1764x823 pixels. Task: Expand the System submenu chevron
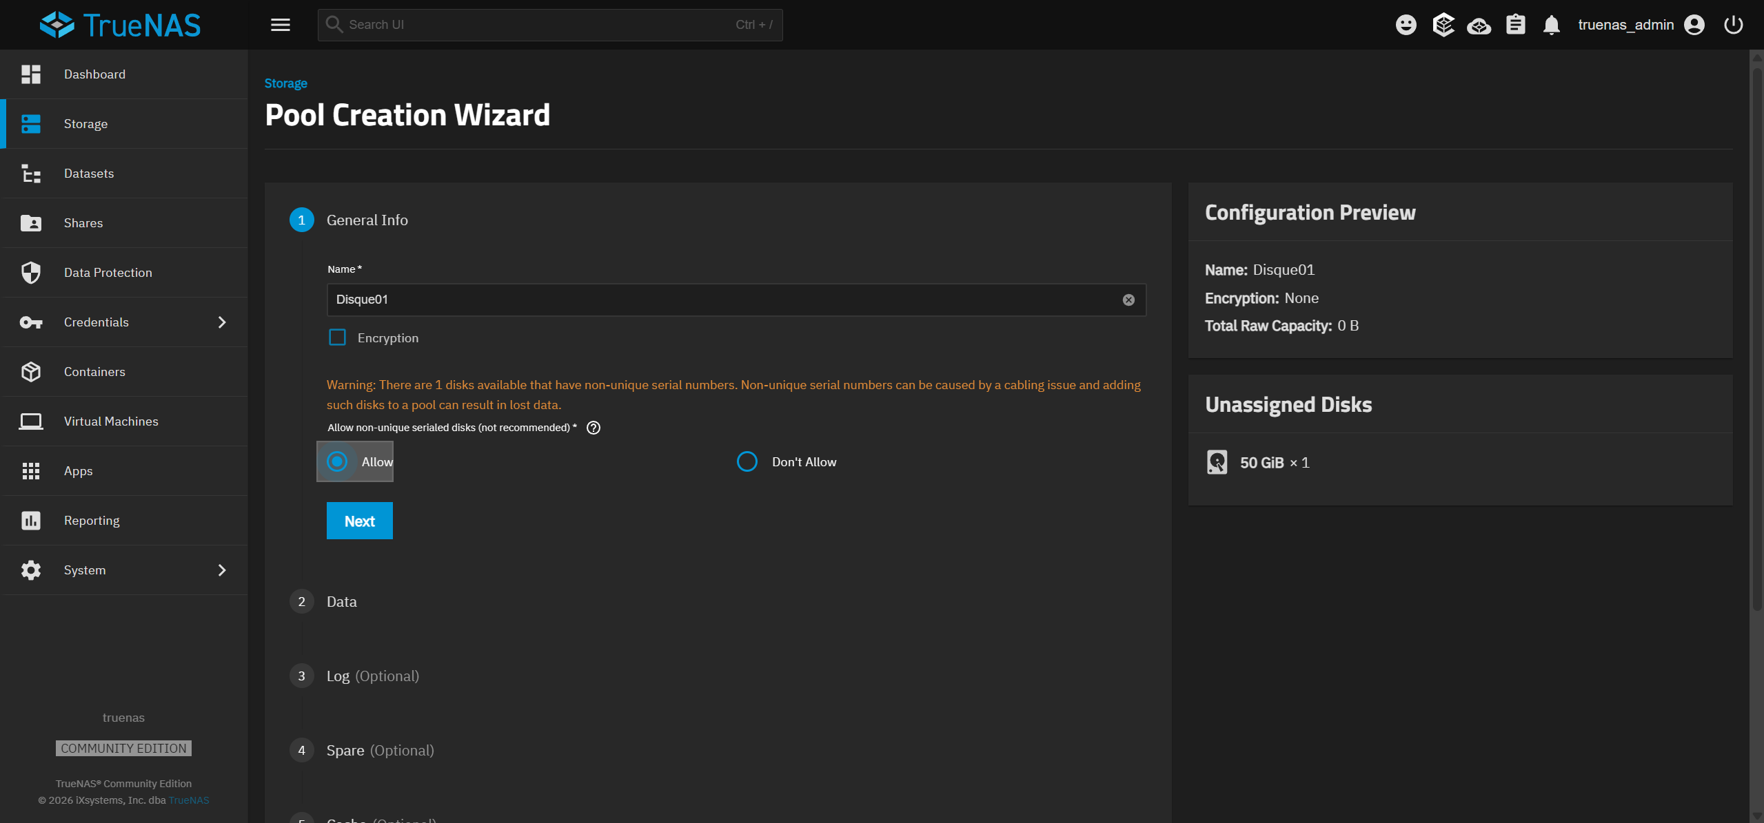click(x=222, y=570)
